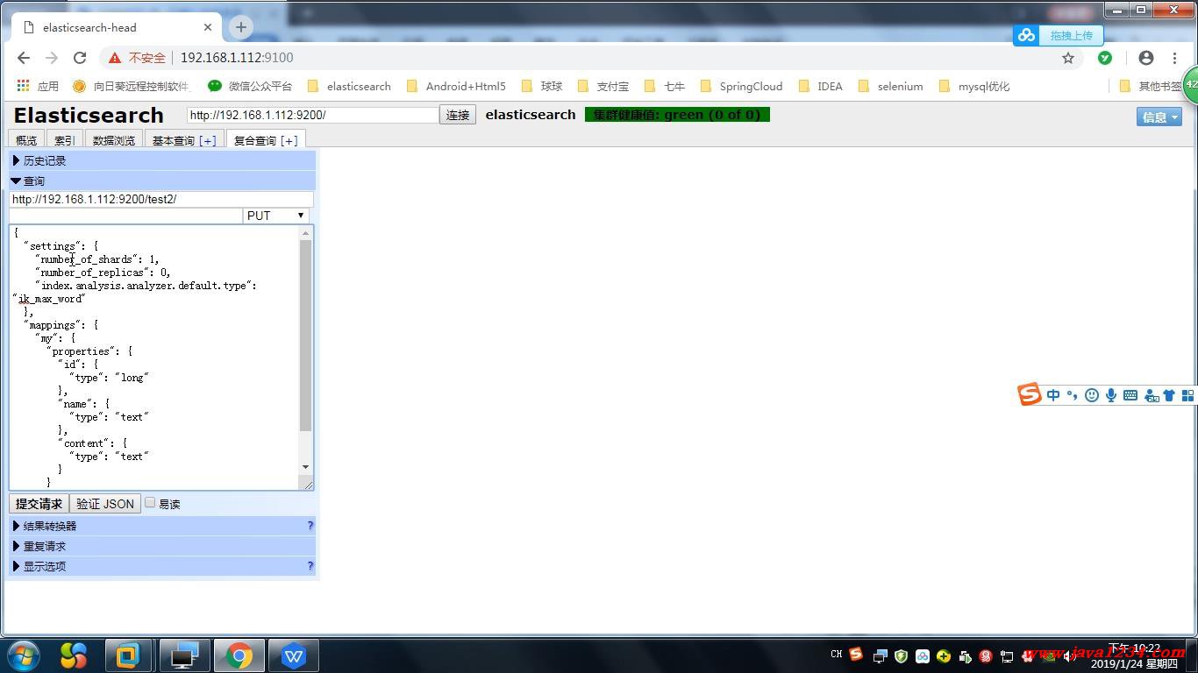The height and width of the screenshot is (673, 1198).
Task: Click the browser forward arrow
Action: tap(52, 58)
